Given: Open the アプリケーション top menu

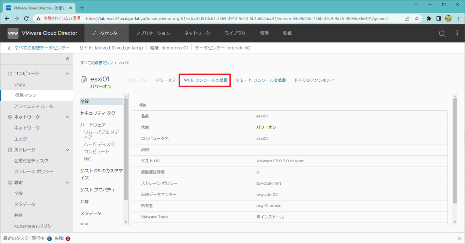Looking at the screenshot, I should [153, 33].
